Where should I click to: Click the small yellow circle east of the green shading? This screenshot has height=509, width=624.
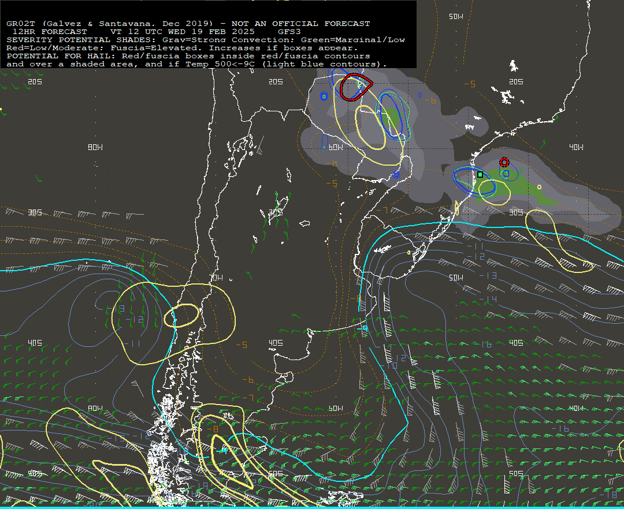point(539,187)
